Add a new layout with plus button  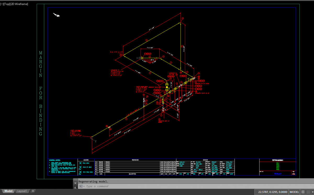pyautogui.click(x=33, y=191)
